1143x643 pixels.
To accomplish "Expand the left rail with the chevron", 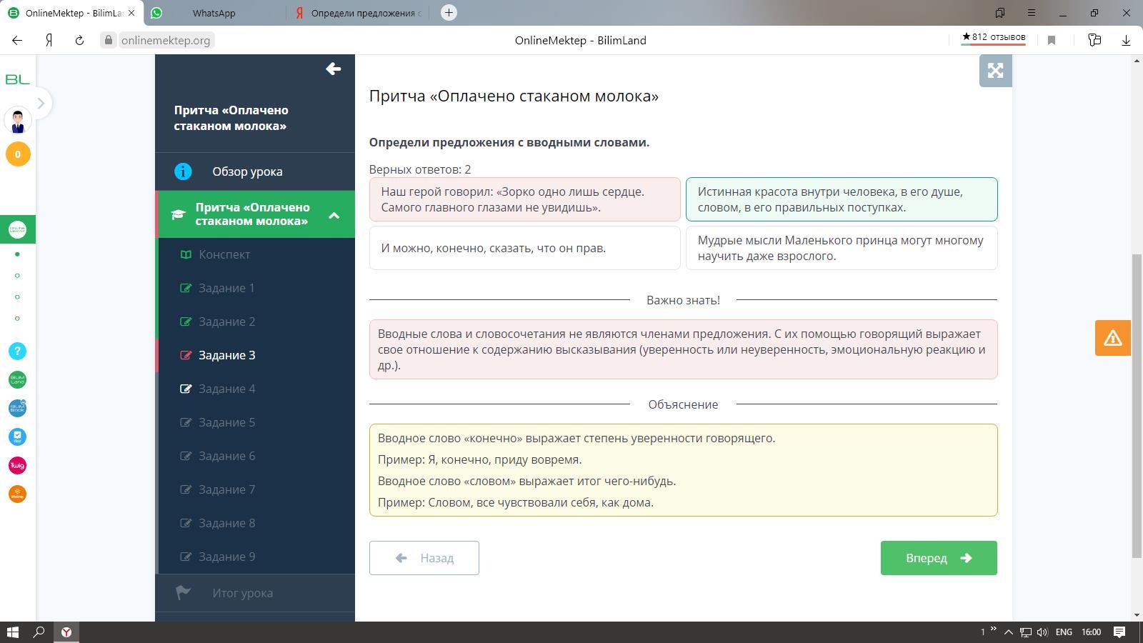I will tap(41, 104).
